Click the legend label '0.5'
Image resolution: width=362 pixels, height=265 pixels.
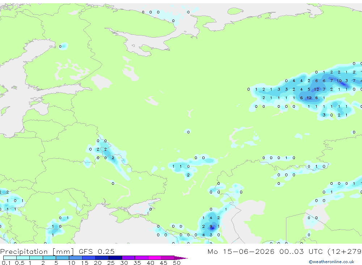[20, 263]
